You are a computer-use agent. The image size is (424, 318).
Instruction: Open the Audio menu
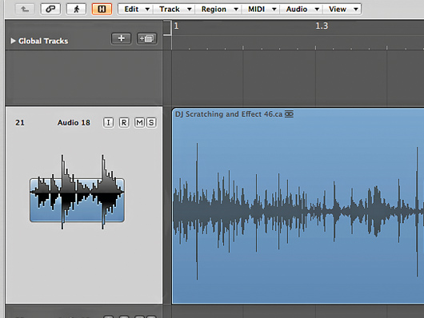coord(302,9)
